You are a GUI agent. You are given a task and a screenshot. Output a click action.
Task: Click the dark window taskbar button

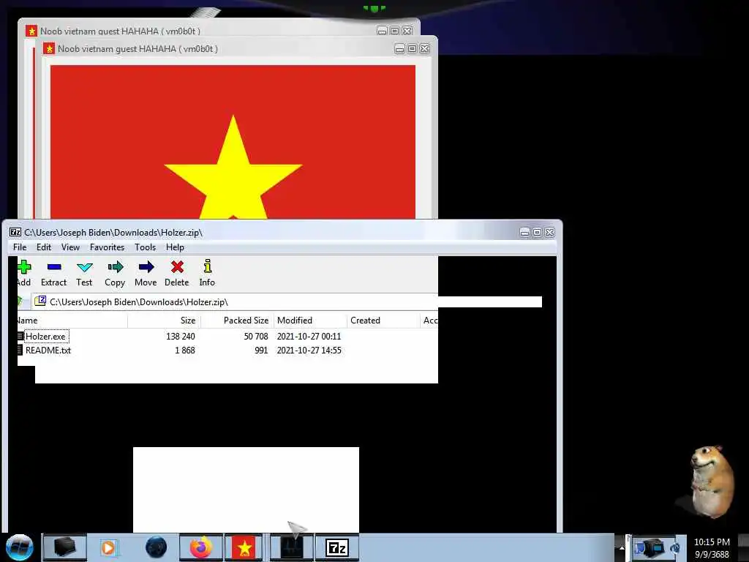click(x=292, y=547)
